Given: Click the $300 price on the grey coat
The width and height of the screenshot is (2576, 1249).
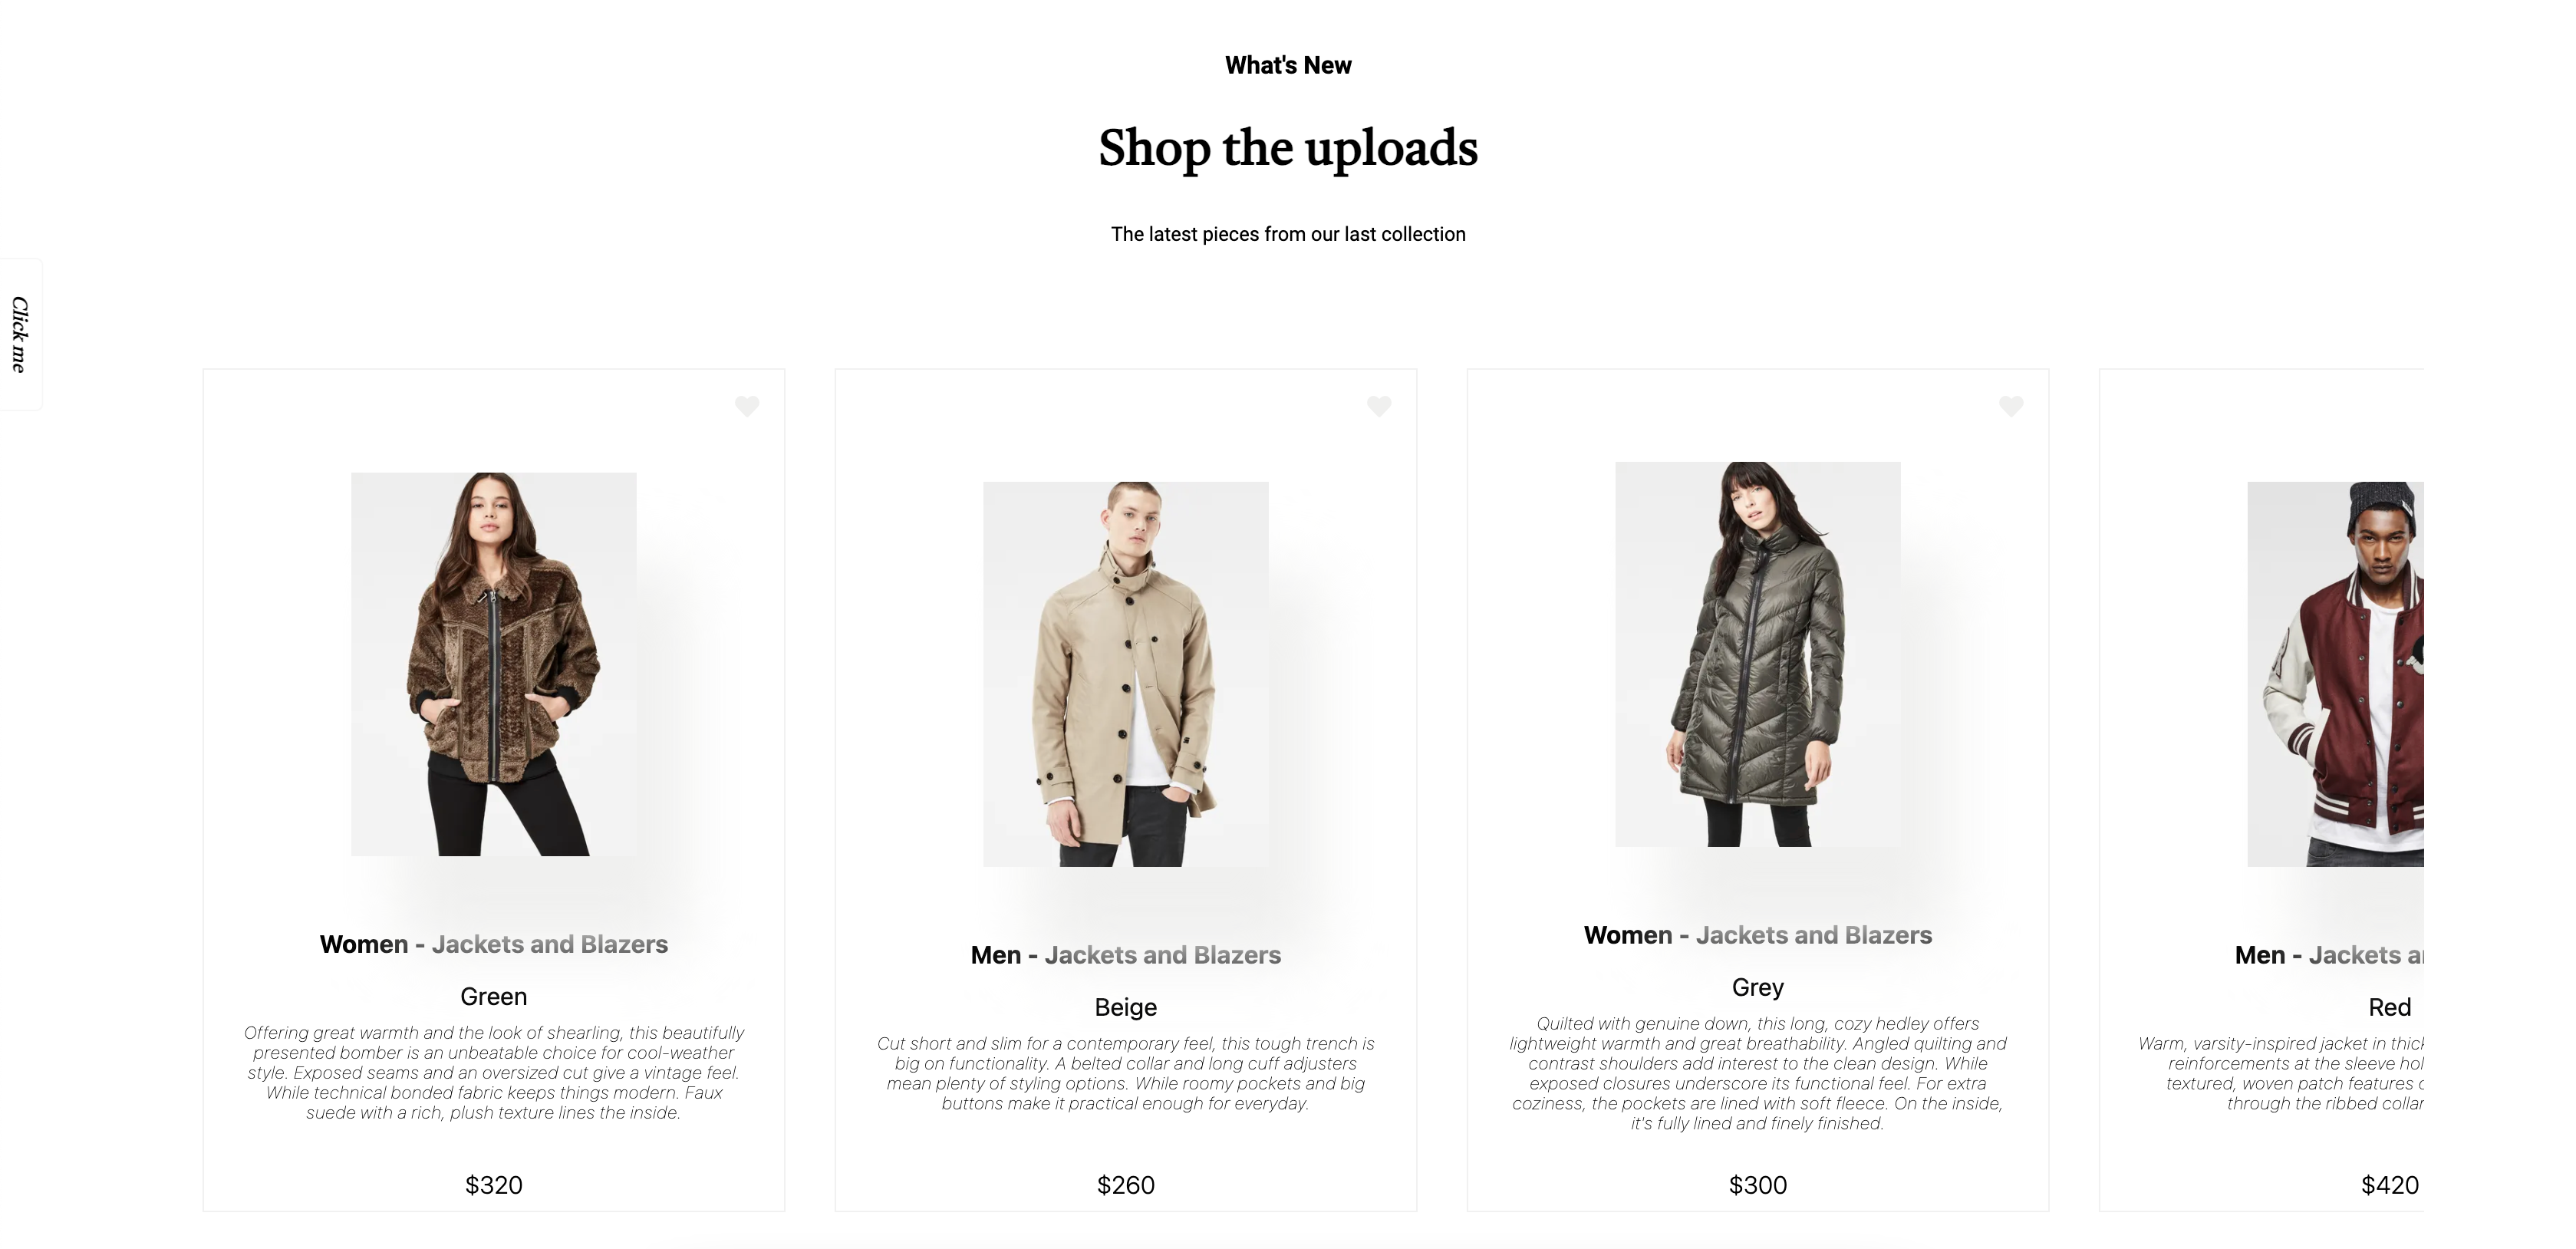Looking at the screenshot, I should point(1757,1185).
